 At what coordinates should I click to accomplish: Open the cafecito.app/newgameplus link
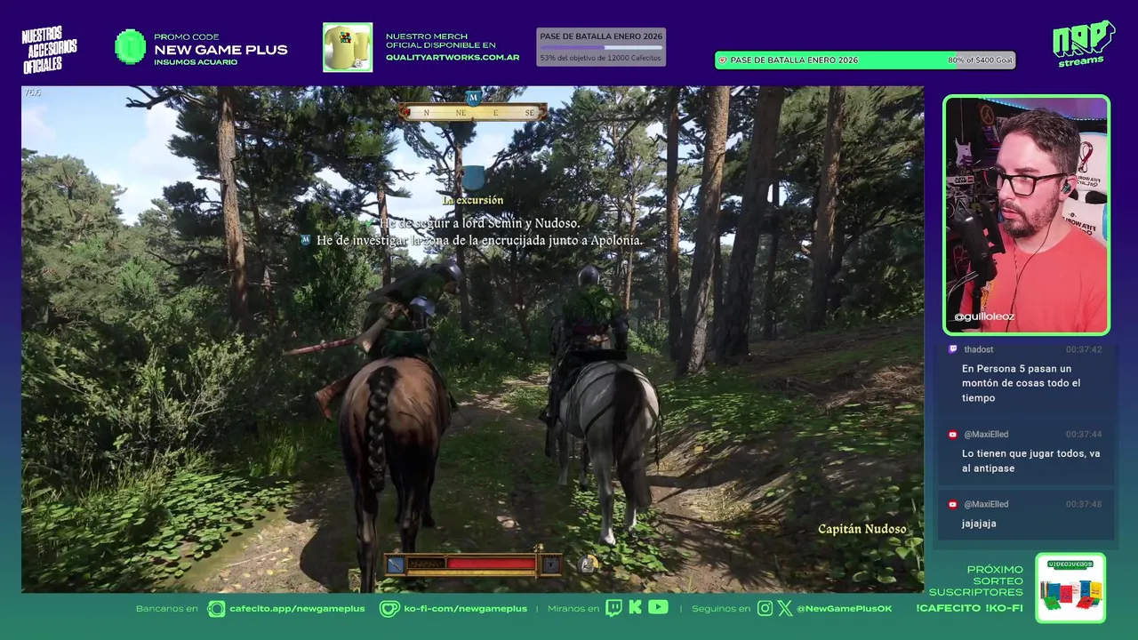tap(297, 609)
